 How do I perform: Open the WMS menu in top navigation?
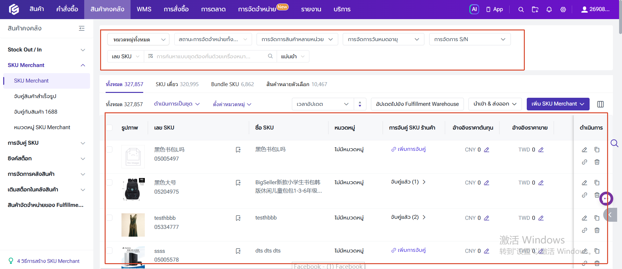(144, 9)
